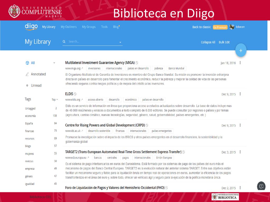This screenshot has width=270, height=202.
Task: Open the My Groups tab
Action: (x=89, y=27)
